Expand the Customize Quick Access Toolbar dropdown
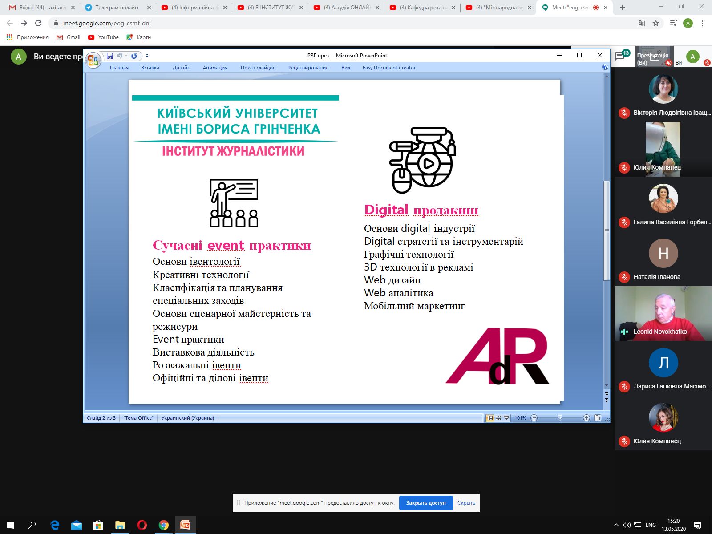This screenshot has height=534, width=712. pyautogui.click(x=147, y=56)
